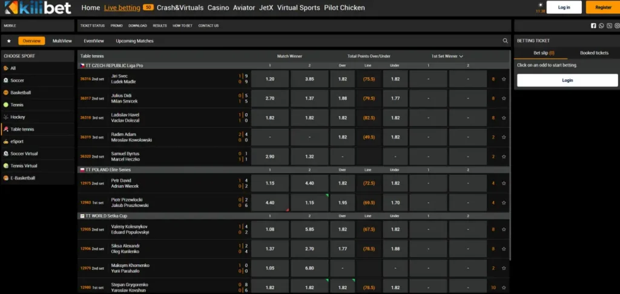Viewport: 620px width, 294px height.
Task: Open the 1st Set Winner market dropdown
Action: (x=447, y=56)
